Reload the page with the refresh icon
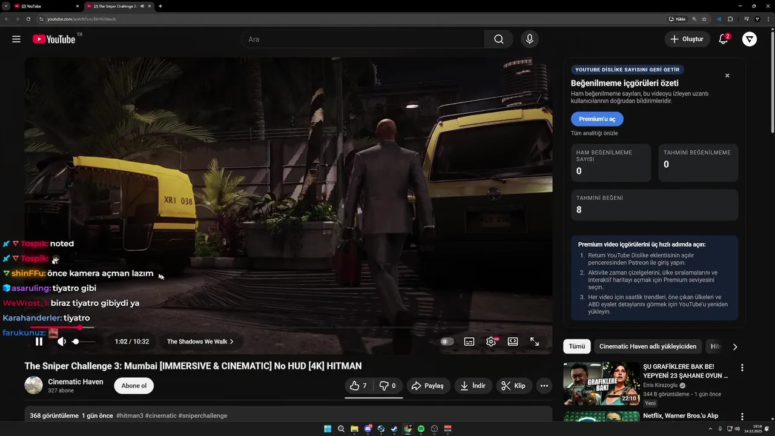This screenshot has width=775, height=436. (28, 19)
